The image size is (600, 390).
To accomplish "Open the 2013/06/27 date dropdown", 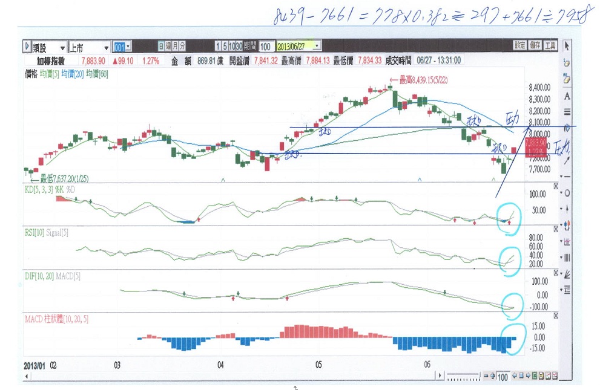I will pyautogui.click(x=317, y=46).
